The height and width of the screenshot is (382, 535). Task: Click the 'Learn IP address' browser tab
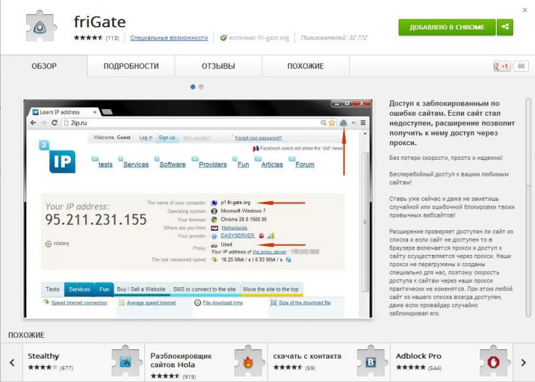point(64,112)
